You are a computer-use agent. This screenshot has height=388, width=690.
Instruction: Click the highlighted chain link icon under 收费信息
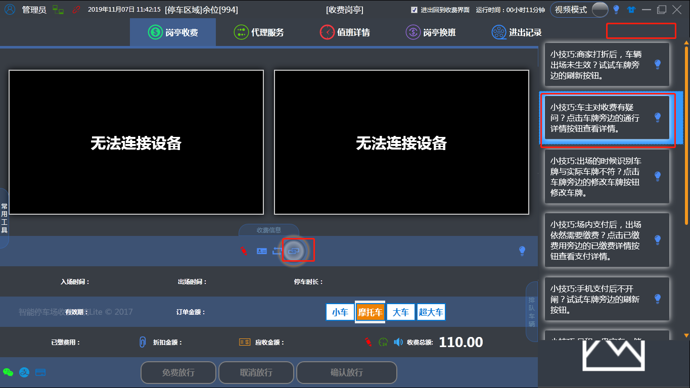coord(294,251)
